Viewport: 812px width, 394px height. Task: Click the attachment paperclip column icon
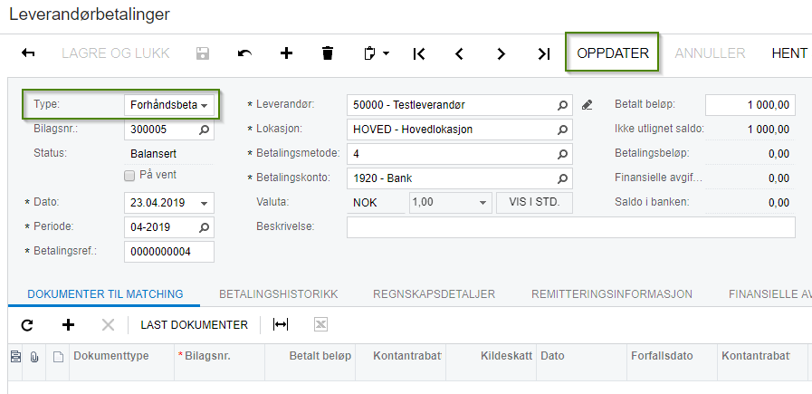click(x=34, y=357)
